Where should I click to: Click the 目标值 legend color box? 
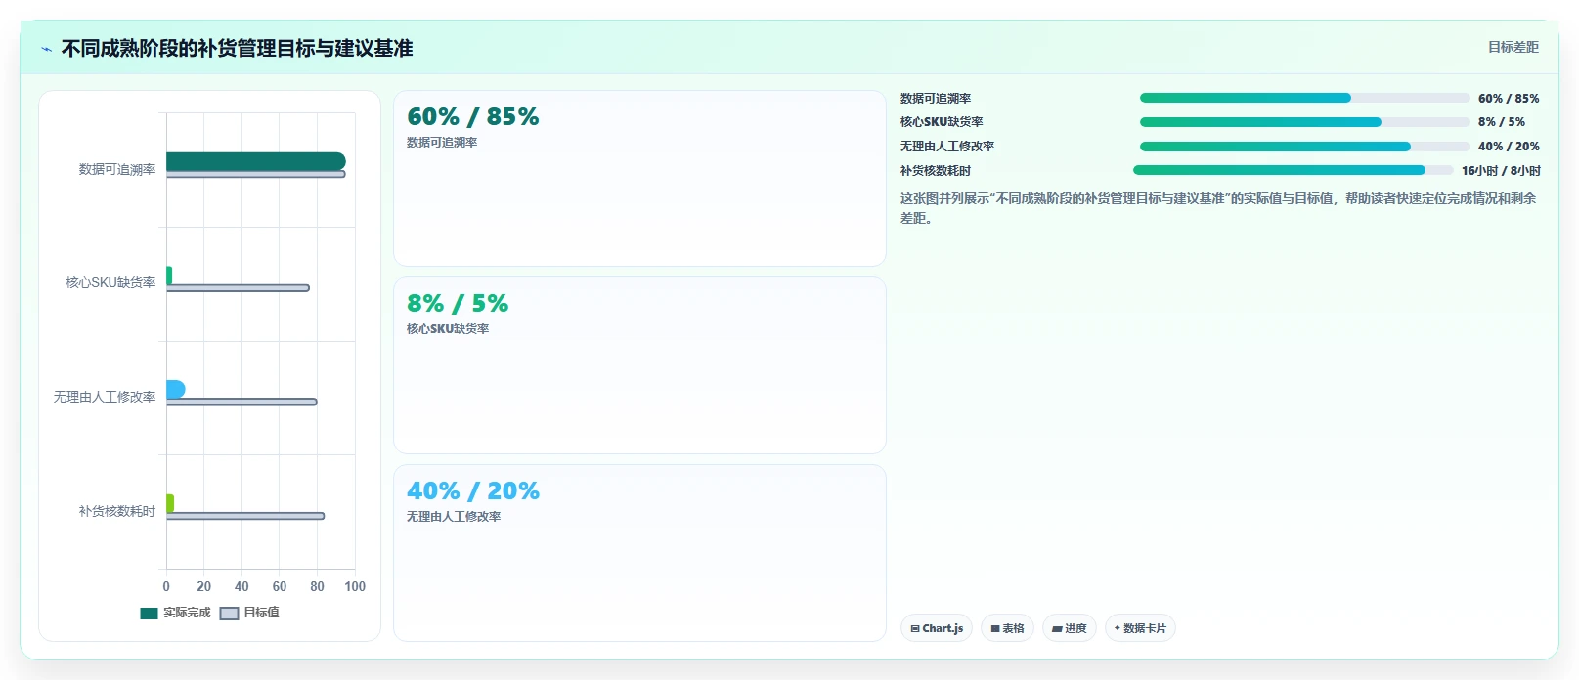coord(229,614)
